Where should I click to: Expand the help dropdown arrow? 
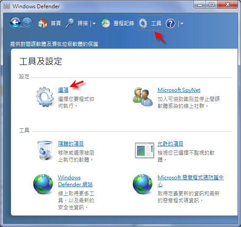pos(182,23)
